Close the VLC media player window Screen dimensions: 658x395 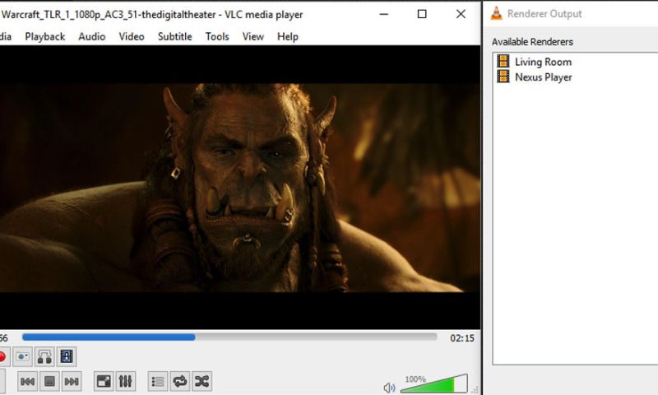tap(461, 14)
